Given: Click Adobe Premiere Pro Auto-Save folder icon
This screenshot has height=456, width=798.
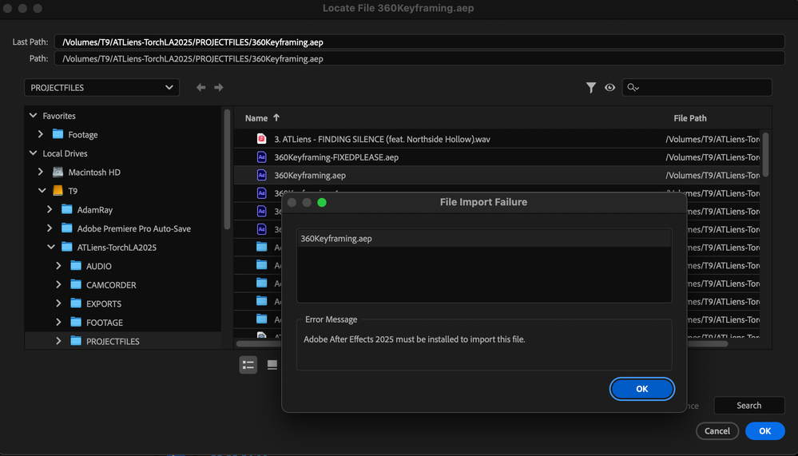Looking at the screenshot, I should (66, 228).
